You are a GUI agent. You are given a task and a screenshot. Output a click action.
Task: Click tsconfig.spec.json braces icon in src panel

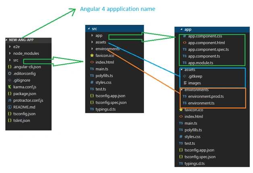(92, 102)
